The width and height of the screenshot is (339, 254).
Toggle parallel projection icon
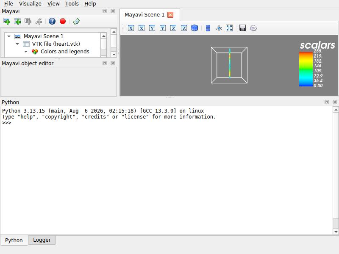[x=208, y=28]
